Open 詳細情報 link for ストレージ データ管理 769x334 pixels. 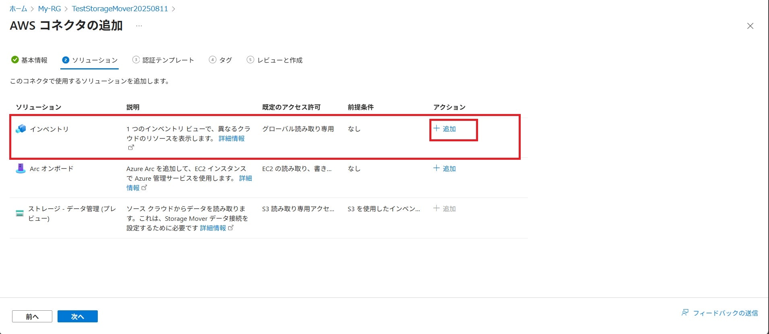pyautogui.click(x=213, y=228)
